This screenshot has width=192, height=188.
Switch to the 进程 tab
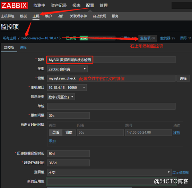pyautogui.click(x=23, y=47)
